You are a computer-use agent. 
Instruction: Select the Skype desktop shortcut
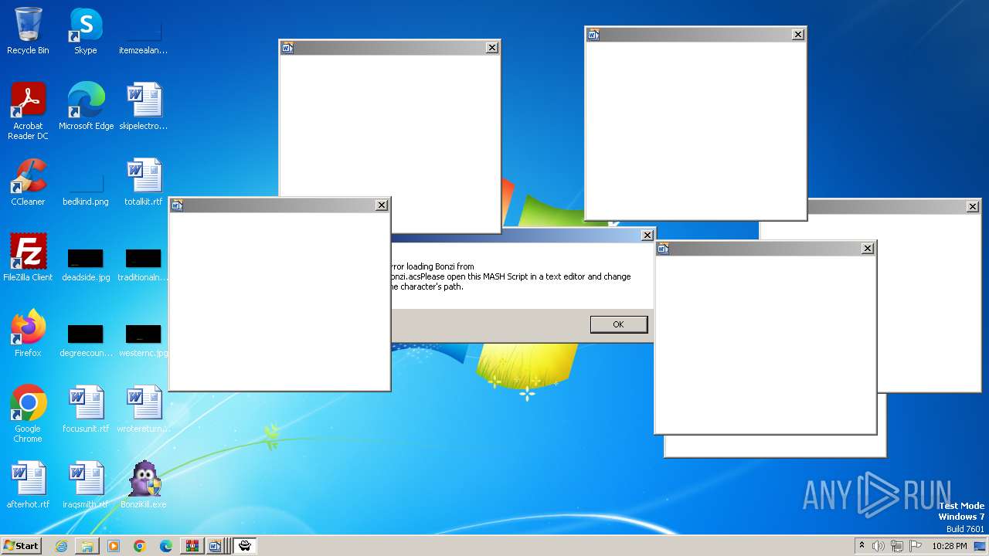pyautogui.click(x=85, y=31)
